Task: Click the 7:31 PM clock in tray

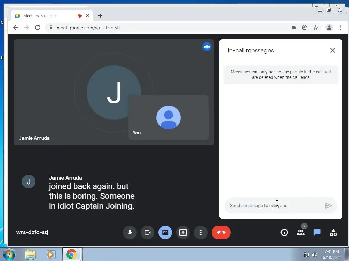Action: click(332, 252)
